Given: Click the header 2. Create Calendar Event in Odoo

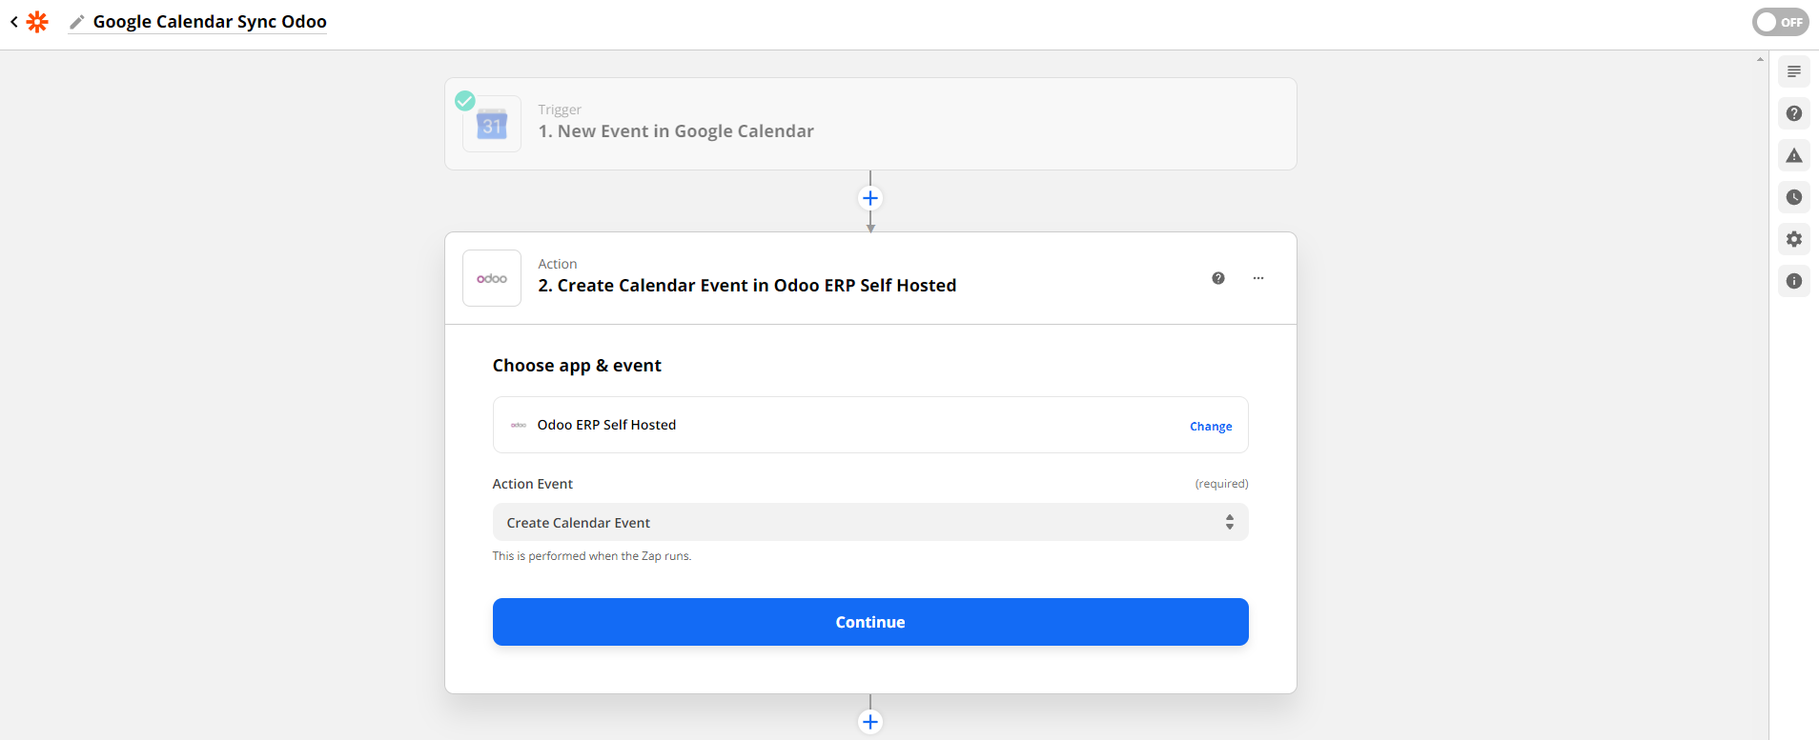Looking at the screenshot, I should tap(746, 286).
